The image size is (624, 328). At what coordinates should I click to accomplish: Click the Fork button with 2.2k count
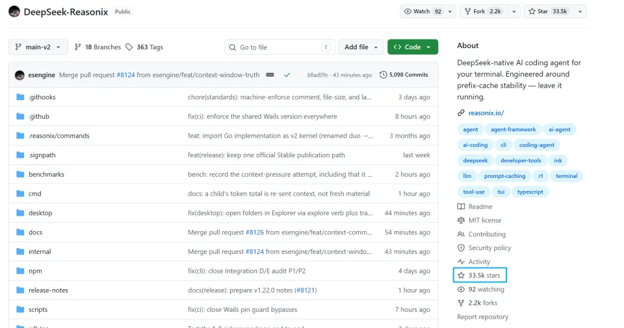tap(484, 12)
